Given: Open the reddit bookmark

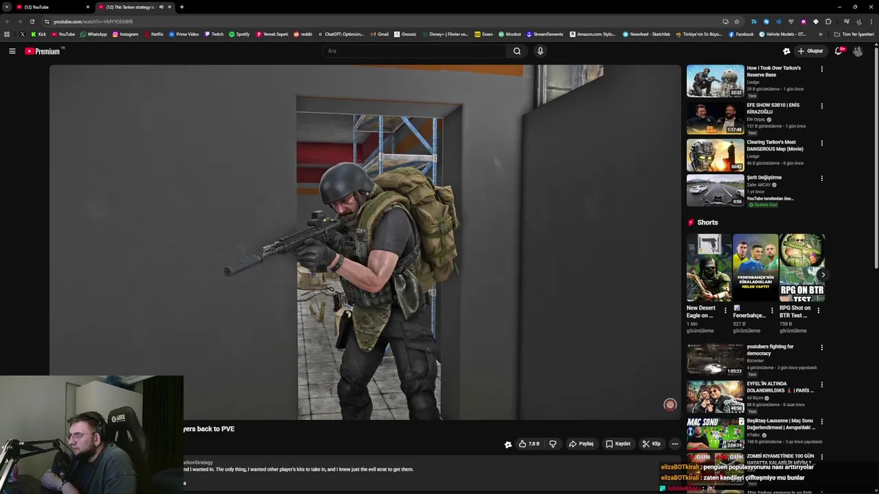Looking at the screenshot, I should [303, 34].
